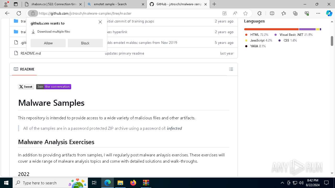Image resolution: width=335 pixels, height=188 pixels.
Task: Open File Explorer from the taskbar
Action: tap(120, 183)
